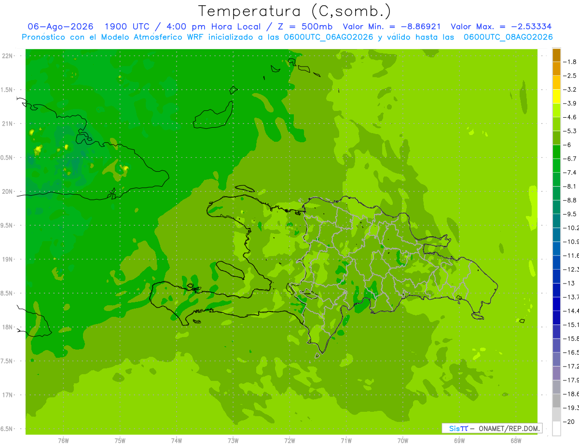Click the '-1.8' colorbar value
This screenshot has height=447, width=579.
point(570,62)
